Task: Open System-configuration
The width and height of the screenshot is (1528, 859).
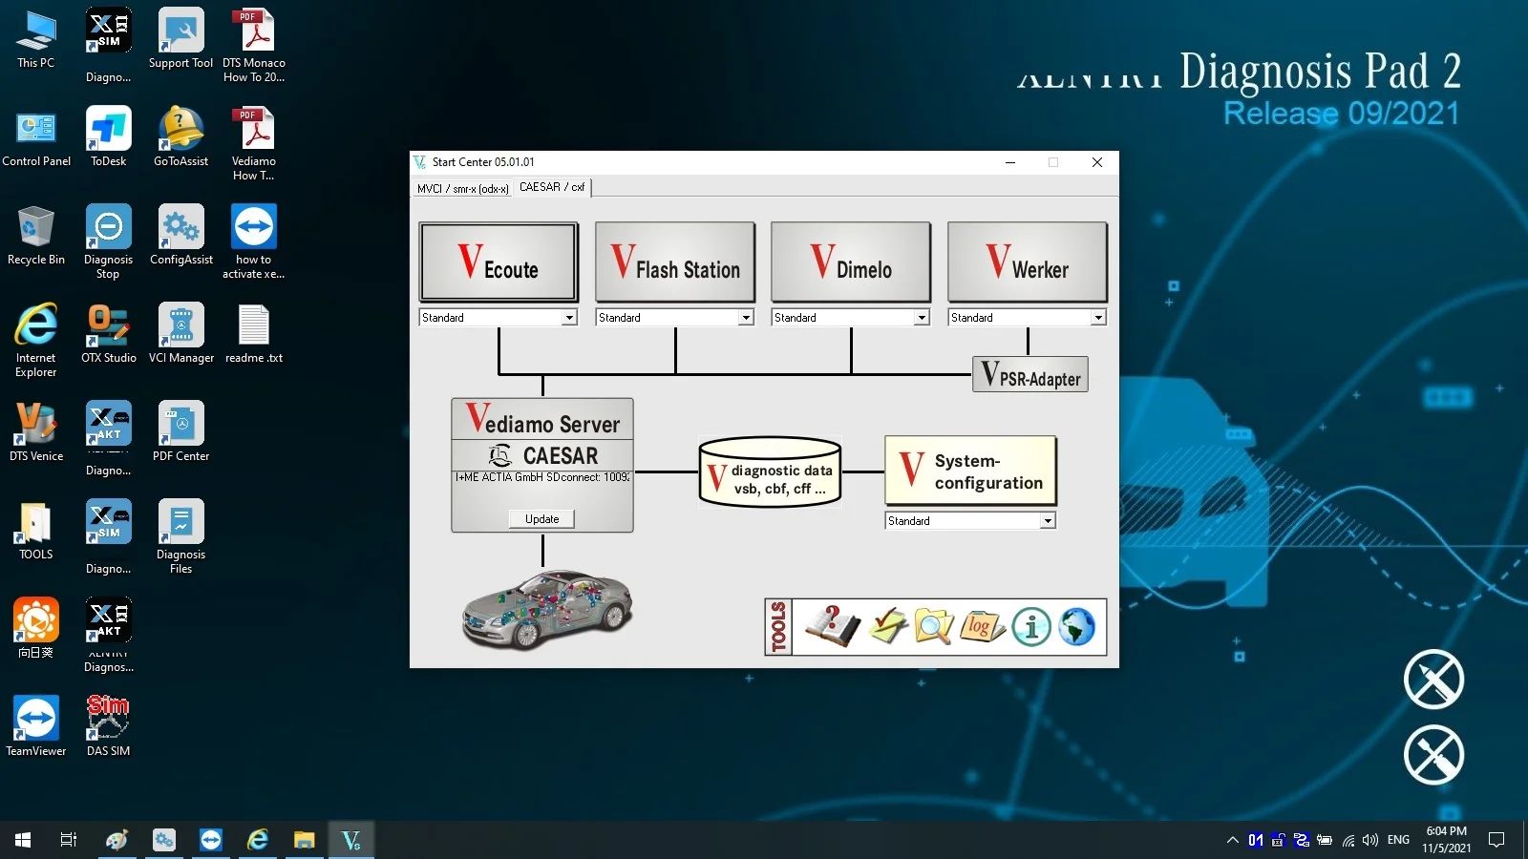Action: [x=971, y=471]
